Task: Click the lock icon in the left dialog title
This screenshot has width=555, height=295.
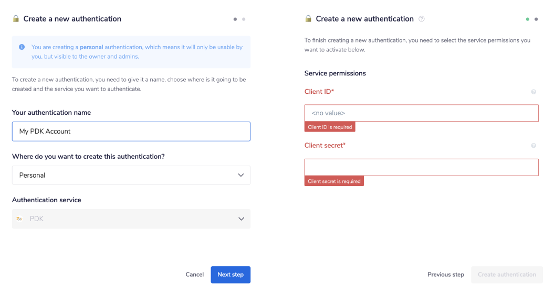Action: tap(16, 19)
